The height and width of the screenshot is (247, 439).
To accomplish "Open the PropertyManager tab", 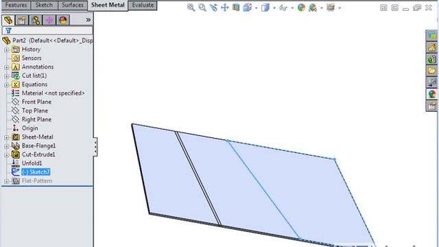I will (22, 20).
